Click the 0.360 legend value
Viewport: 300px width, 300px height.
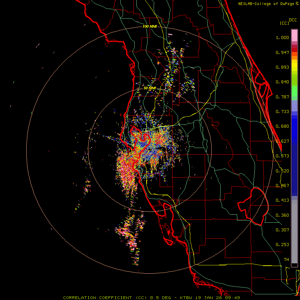[x=282, y=215]
